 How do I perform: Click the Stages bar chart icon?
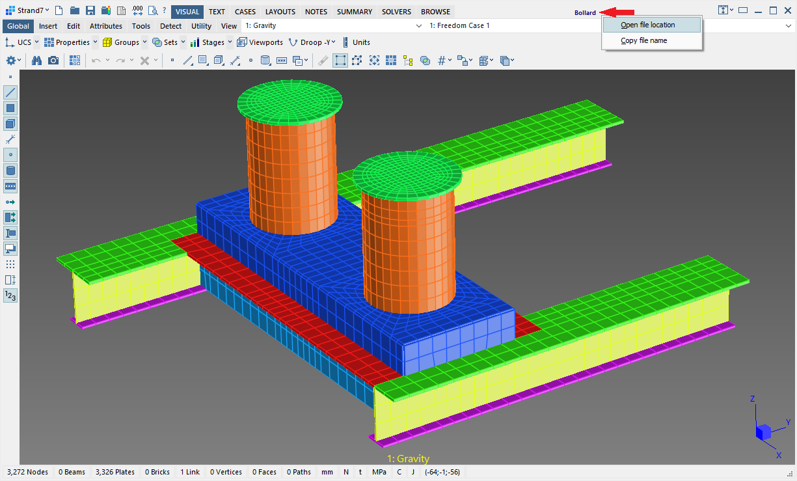[x=195, y=42]
